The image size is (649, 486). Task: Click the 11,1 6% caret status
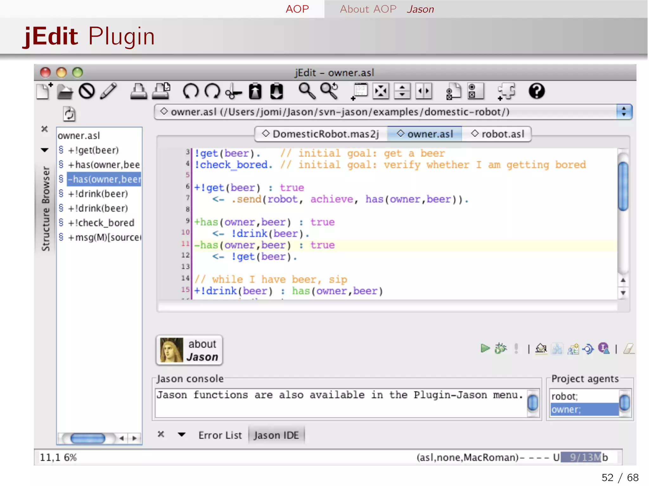coord(58,457)
